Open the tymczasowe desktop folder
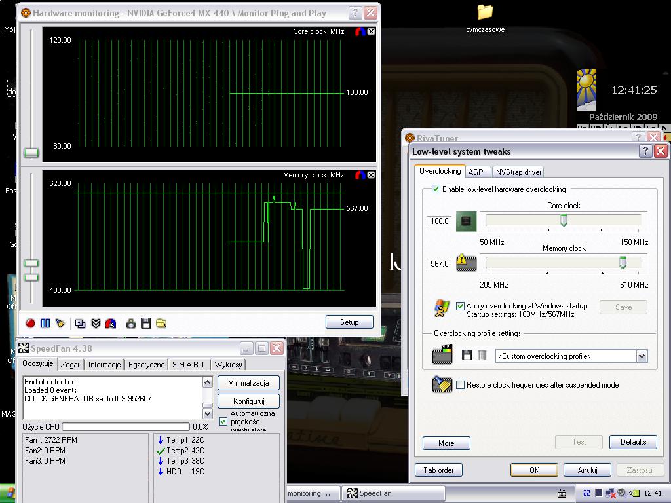This screenshot has width=671, height=503. point(485,13)
